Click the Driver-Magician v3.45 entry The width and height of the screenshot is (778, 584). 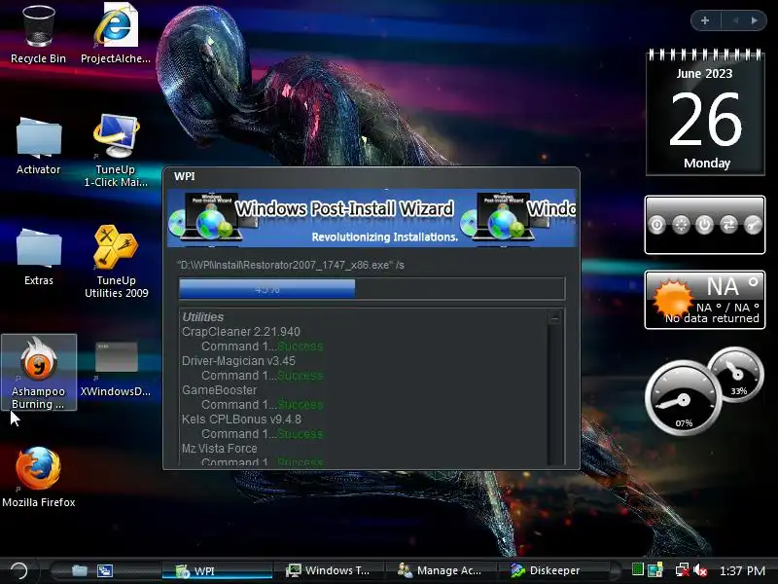tap(238, 361)
